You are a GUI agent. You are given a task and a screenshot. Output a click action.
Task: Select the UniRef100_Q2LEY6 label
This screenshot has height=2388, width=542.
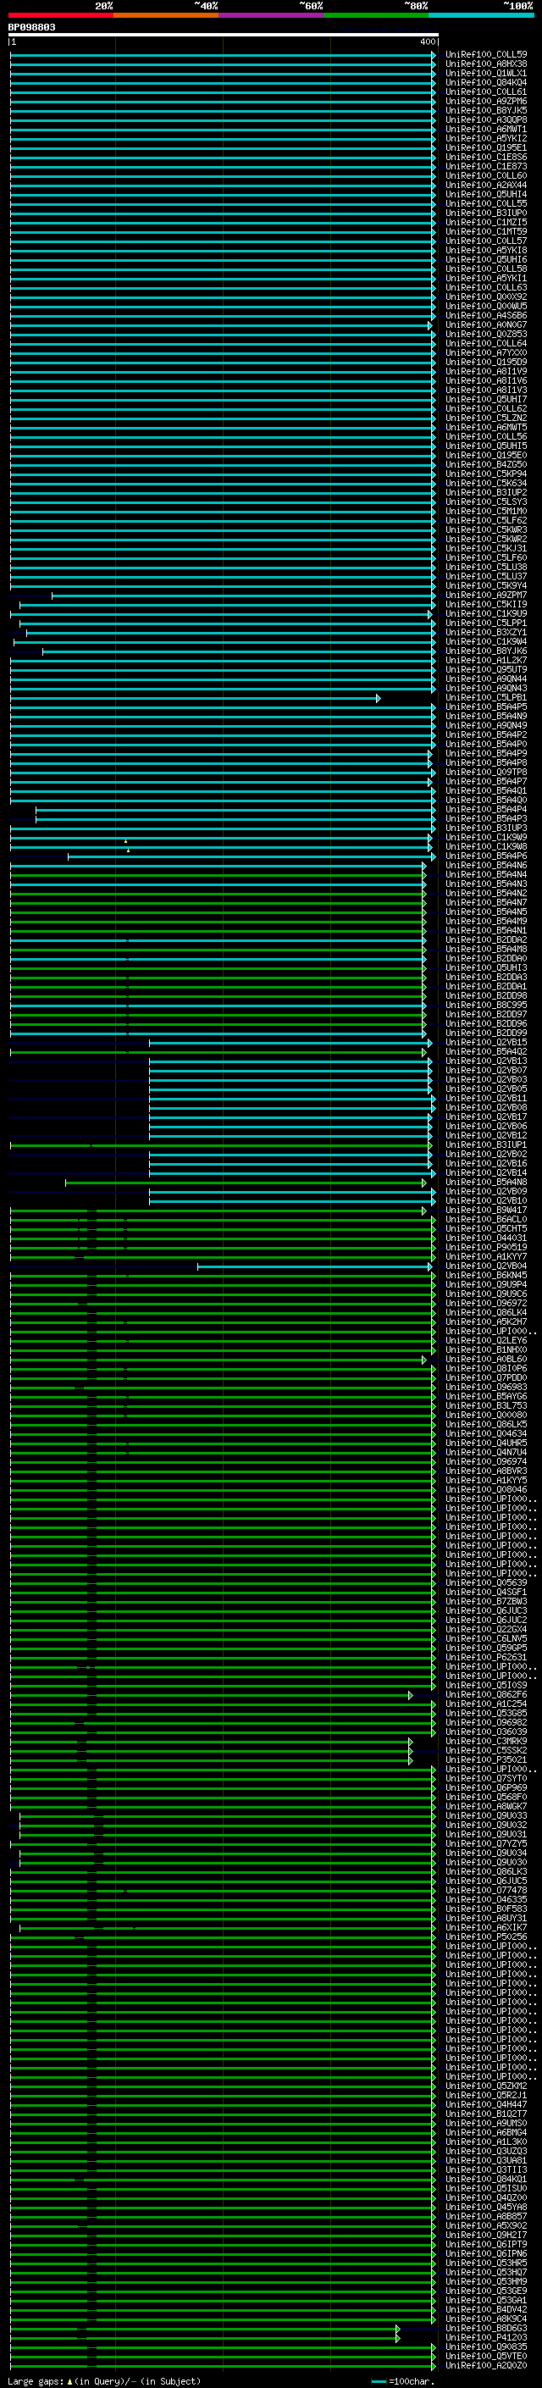486,1341
